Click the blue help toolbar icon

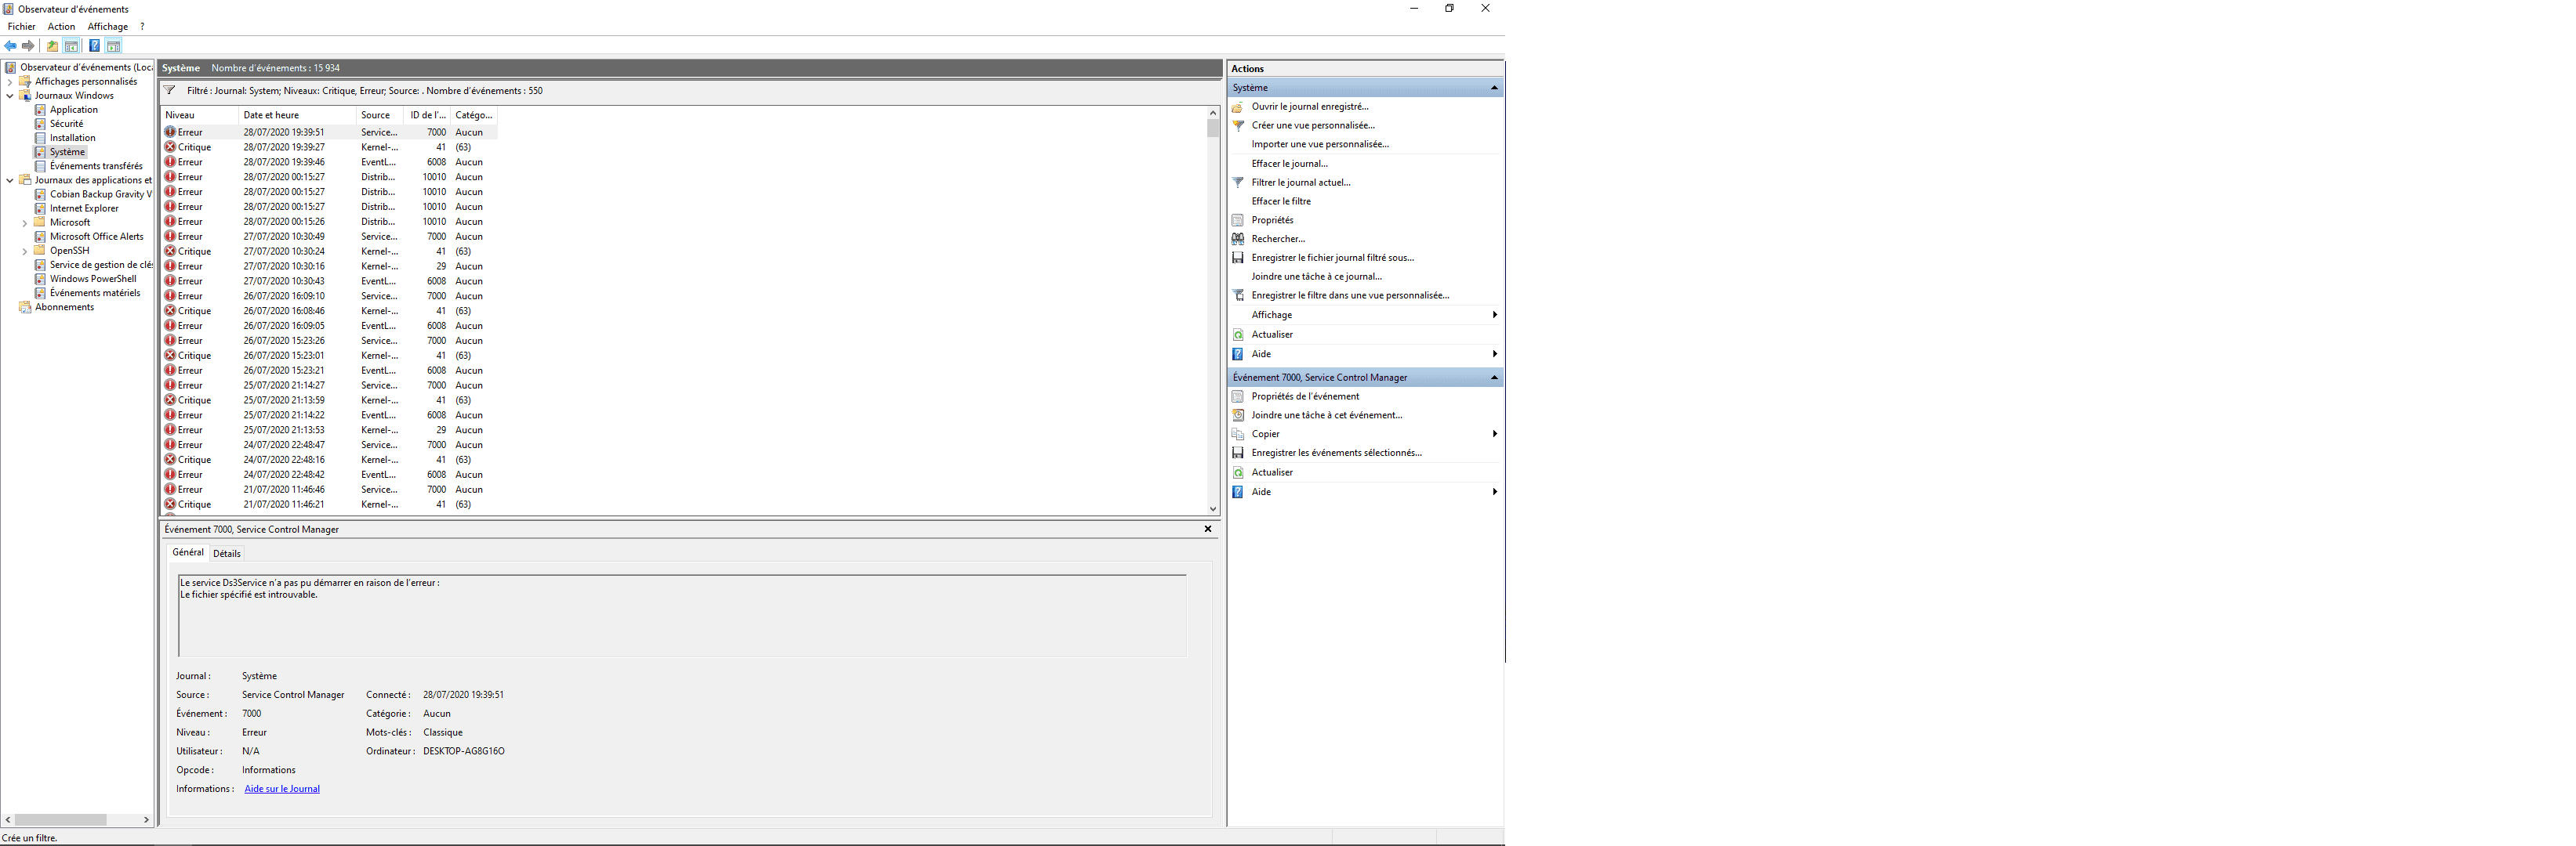click(x=94, y=46)
